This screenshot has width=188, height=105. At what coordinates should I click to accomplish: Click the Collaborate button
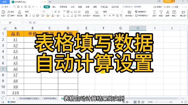(x=167, y=7)
